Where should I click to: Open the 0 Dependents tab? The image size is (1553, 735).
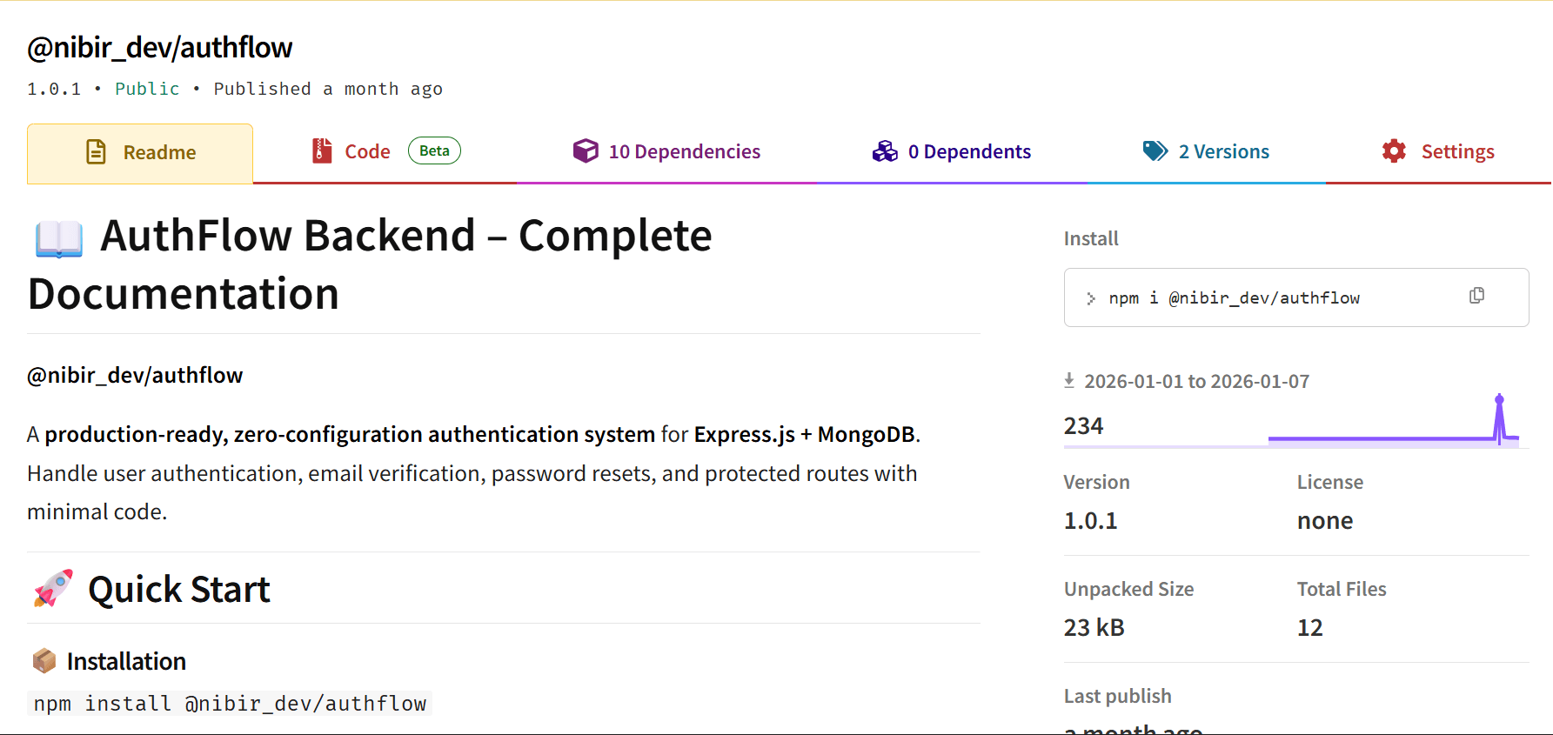coord(968,152)
